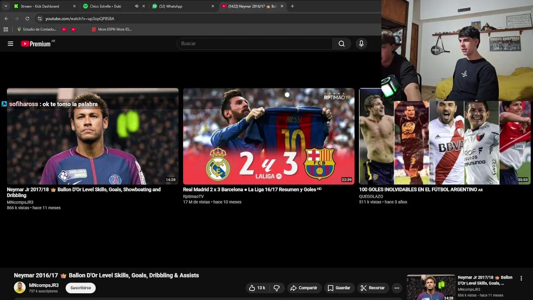The height and width of the screenshot is (300, 533).
Task: Close the WhatsApp tab
Action: pyautogui.click(x=213, y=6)
